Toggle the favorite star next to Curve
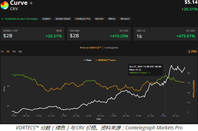 [x=31, y=3]
